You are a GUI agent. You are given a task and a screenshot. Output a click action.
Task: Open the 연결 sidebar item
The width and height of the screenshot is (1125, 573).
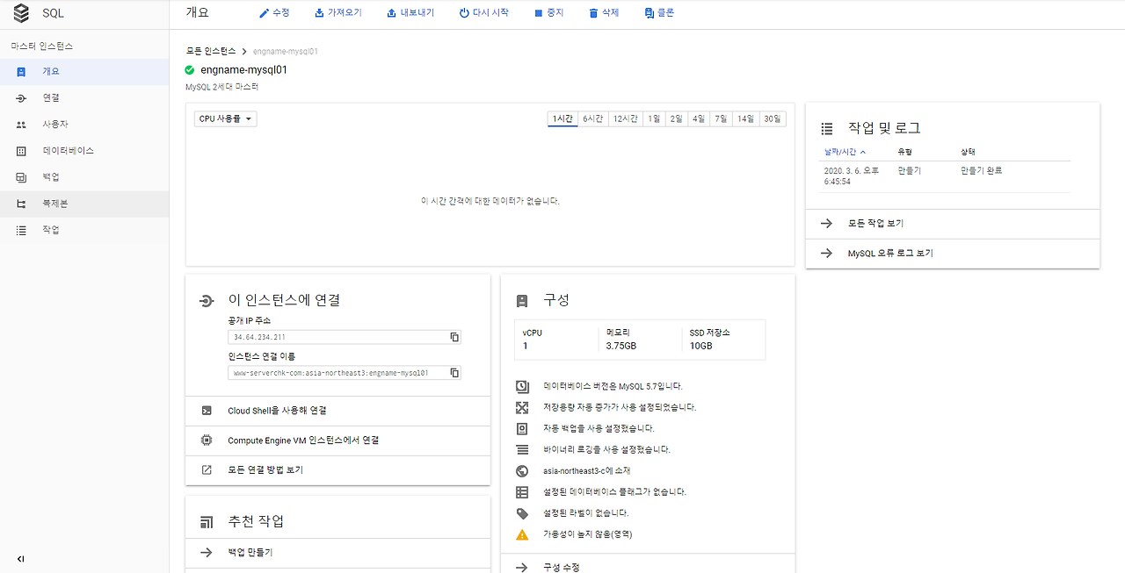(x=84, y=98)
